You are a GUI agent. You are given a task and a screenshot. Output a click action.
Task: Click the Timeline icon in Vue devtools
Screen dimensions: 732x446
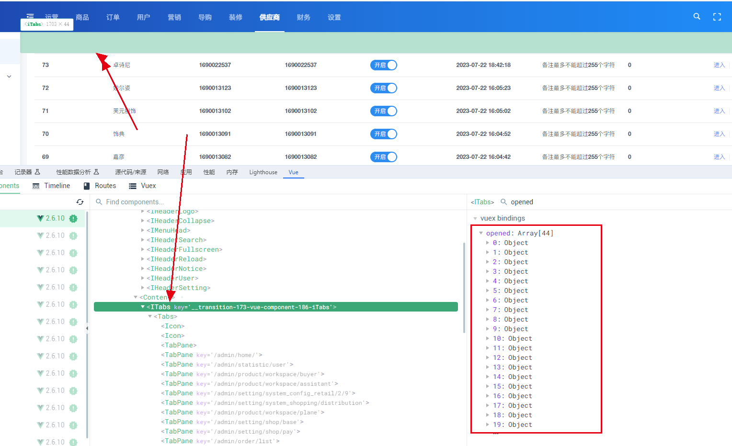(x=36, y=186)
